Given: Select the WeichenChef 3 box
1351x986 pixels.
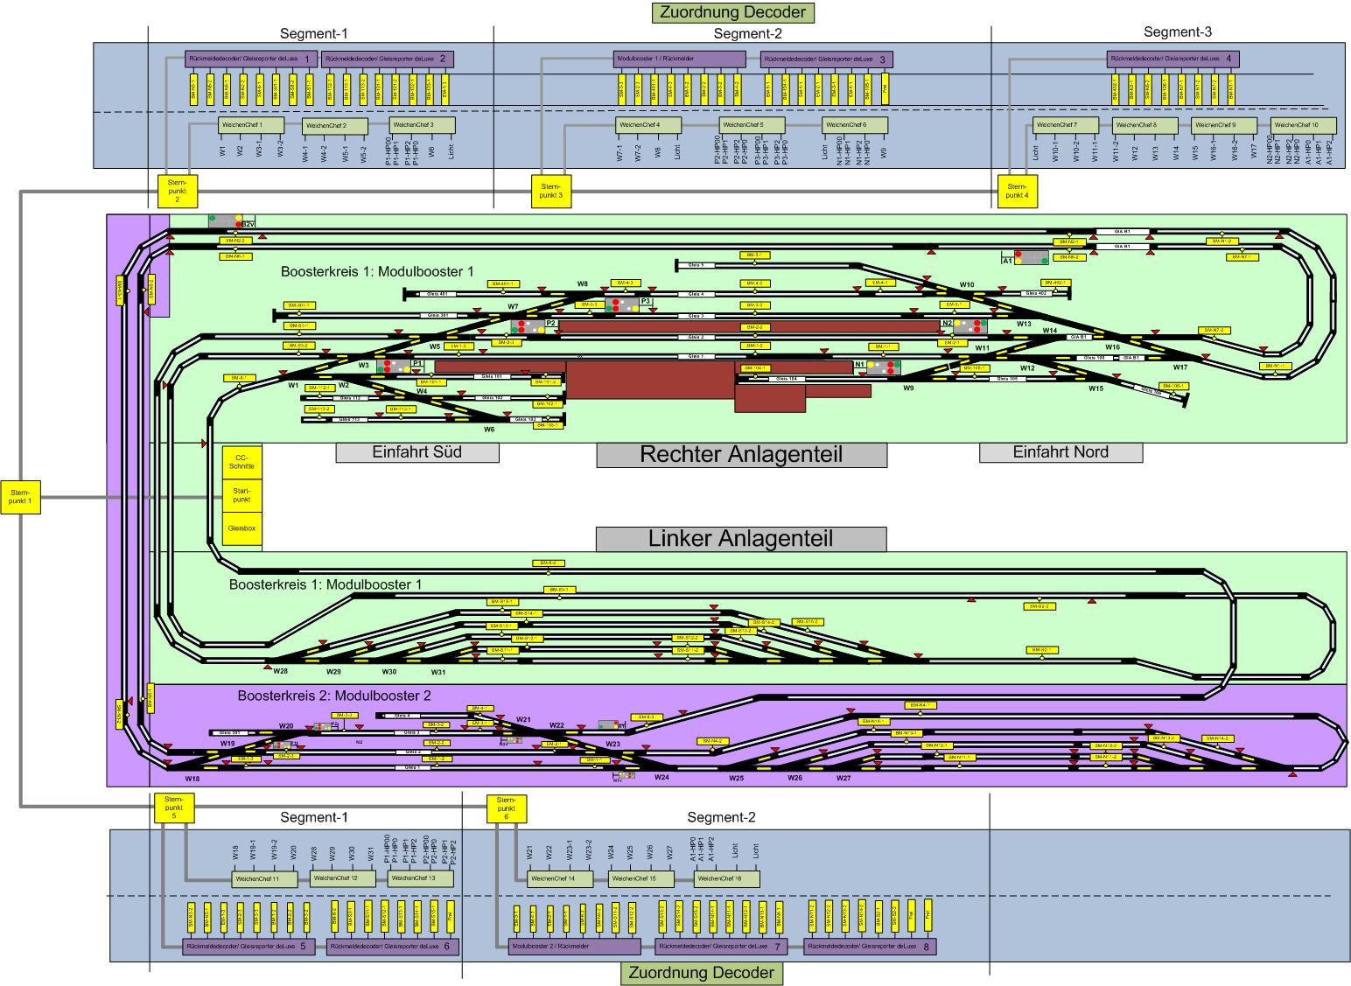Looking at the screenshot, I should tap(423, 126).
